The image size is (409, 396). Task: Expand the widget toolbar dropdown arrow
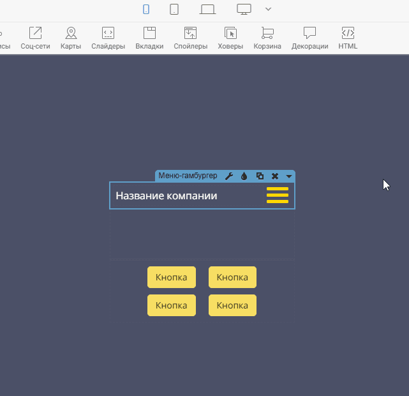(x=289, y=176)
